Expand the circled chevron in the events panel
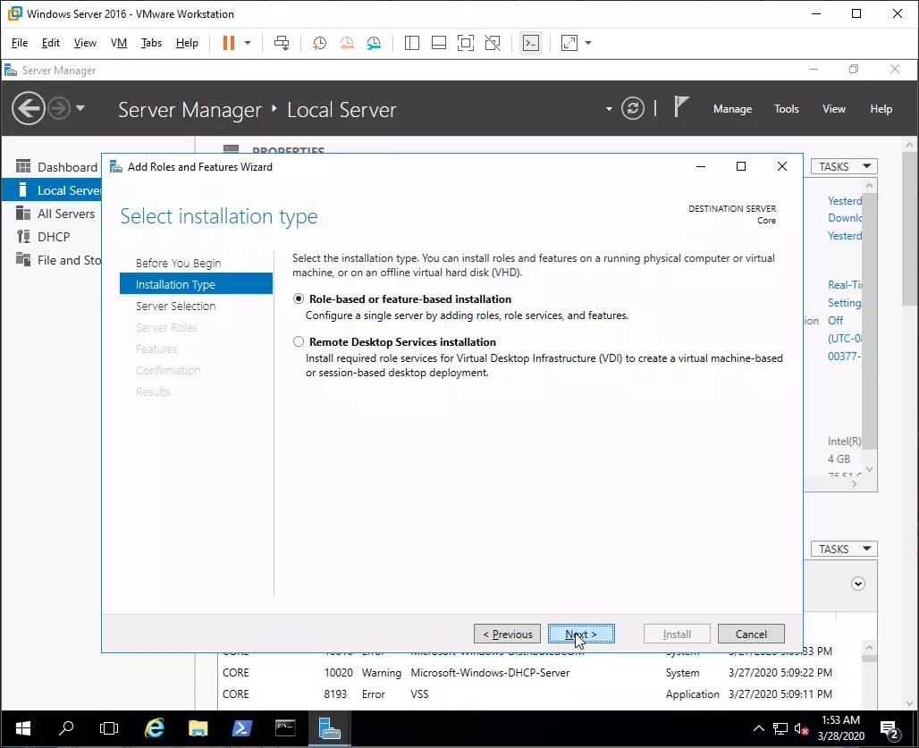Image resolution: width=919 pixels, height=748 pixels. click(858, 584)
